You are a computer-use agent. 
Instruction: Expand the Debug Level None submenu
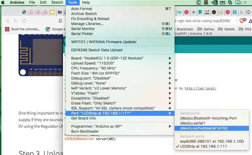pos(120,83)
